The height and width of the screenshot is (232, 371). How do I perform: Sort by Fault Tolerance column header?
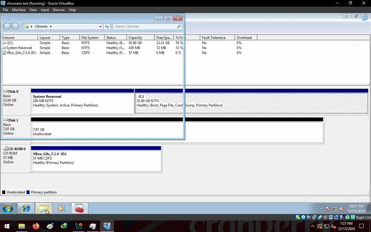coord(217,38)
